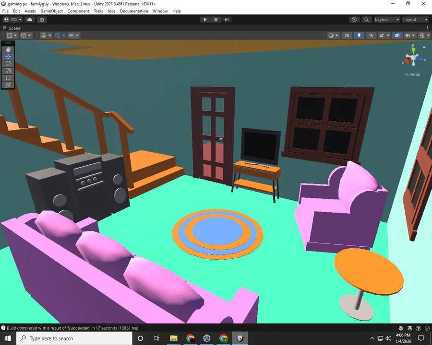Click the Step frame button

[227, 20]
